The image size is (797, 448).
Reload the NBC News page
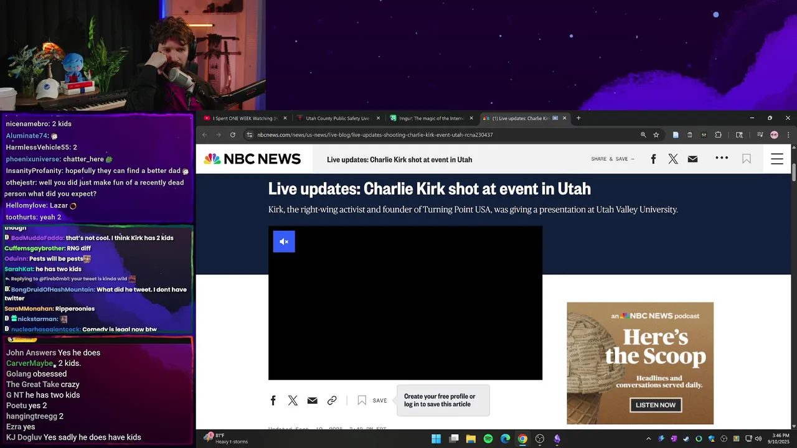click(233, 135)
